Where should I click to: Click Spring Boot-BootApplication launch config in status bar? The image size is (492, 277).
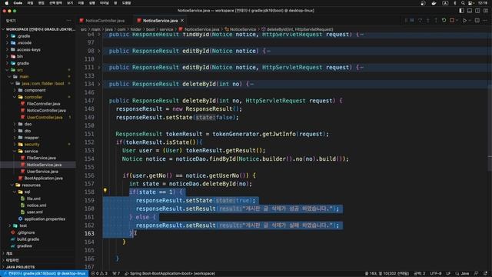(x=170, y=274)
